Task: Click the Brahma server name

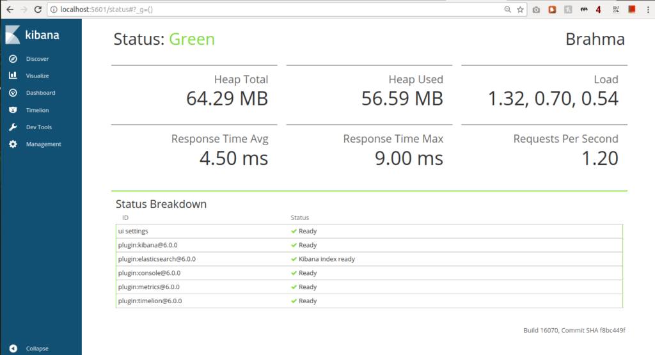Action: [595, 39]
